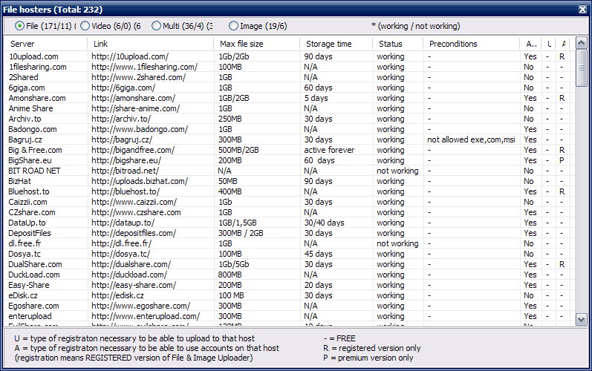Select the BIT ROAD NET server entry

point(34,171)
